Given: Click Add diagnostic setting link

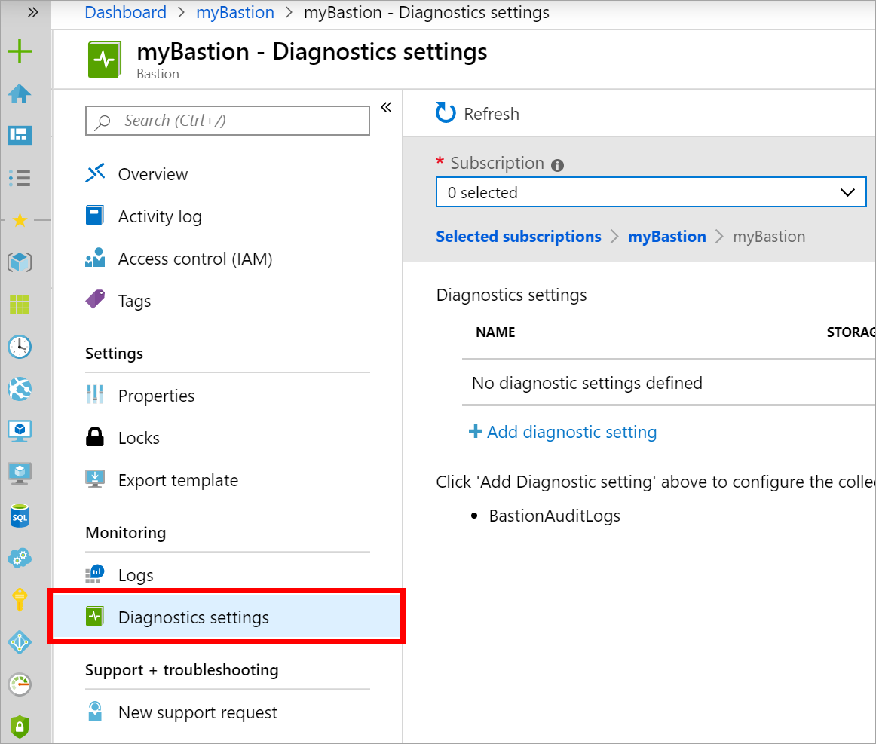Looking at the screenshot, I should pyautogui.click(x=563, y=432).
